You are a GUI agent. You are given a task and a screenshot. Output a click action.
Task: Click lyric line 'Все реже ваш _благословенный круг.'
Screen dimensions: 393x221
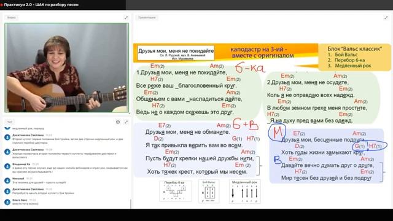coord(186,85)
